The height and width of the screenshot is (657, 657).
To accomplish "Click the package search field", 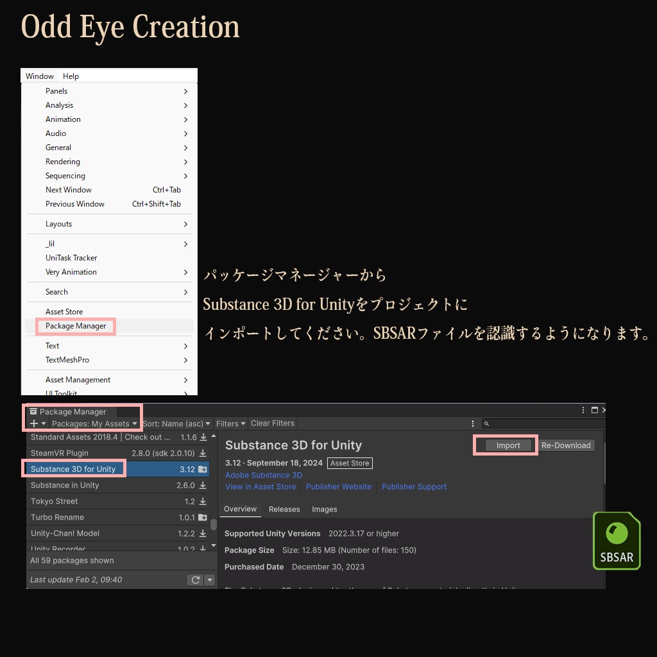I will tap(543, 423).
